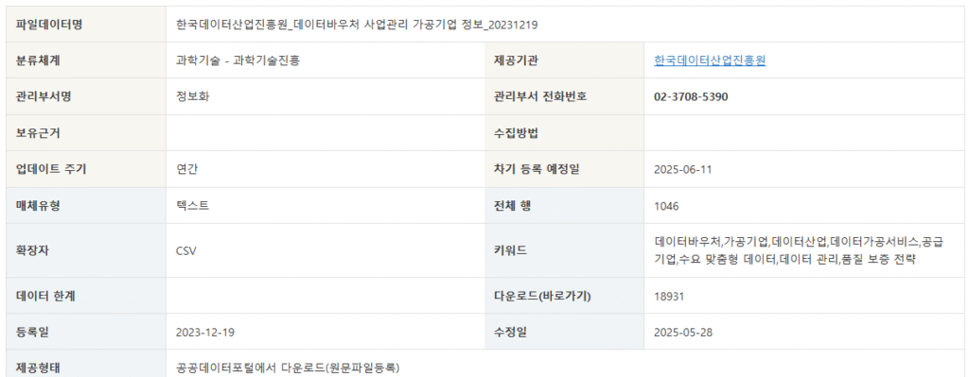Click the 제공형태 description text

pos(288,368)
